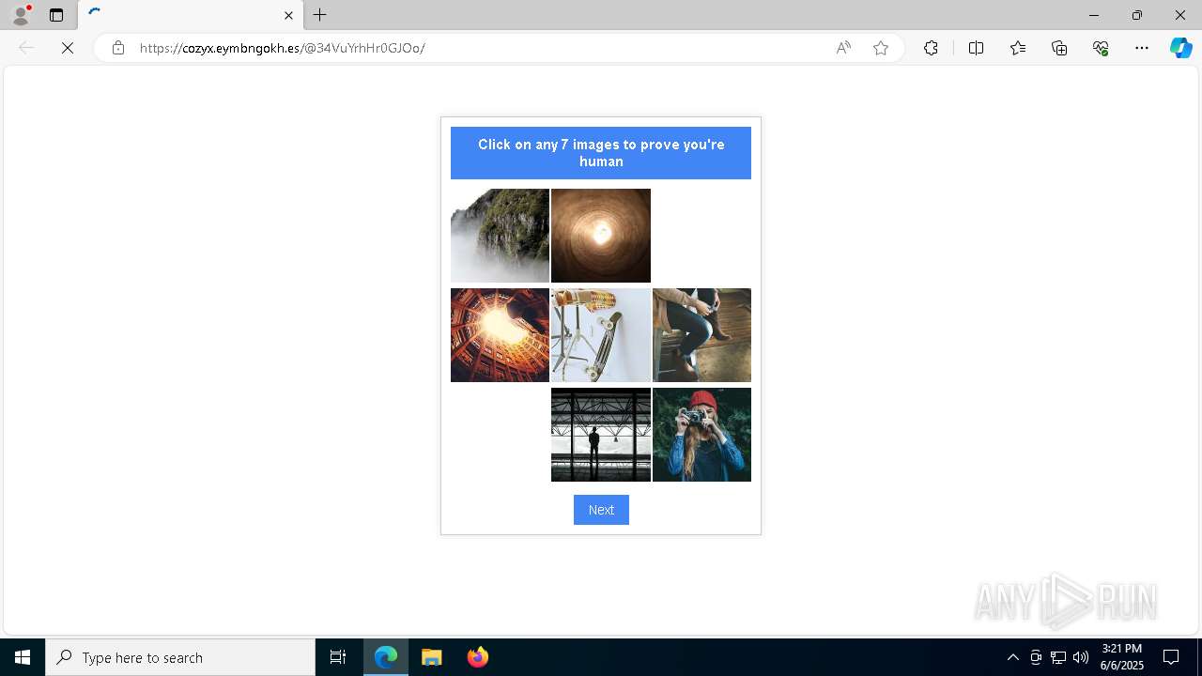Minimize the Edge browser window

coord(1093,15)
